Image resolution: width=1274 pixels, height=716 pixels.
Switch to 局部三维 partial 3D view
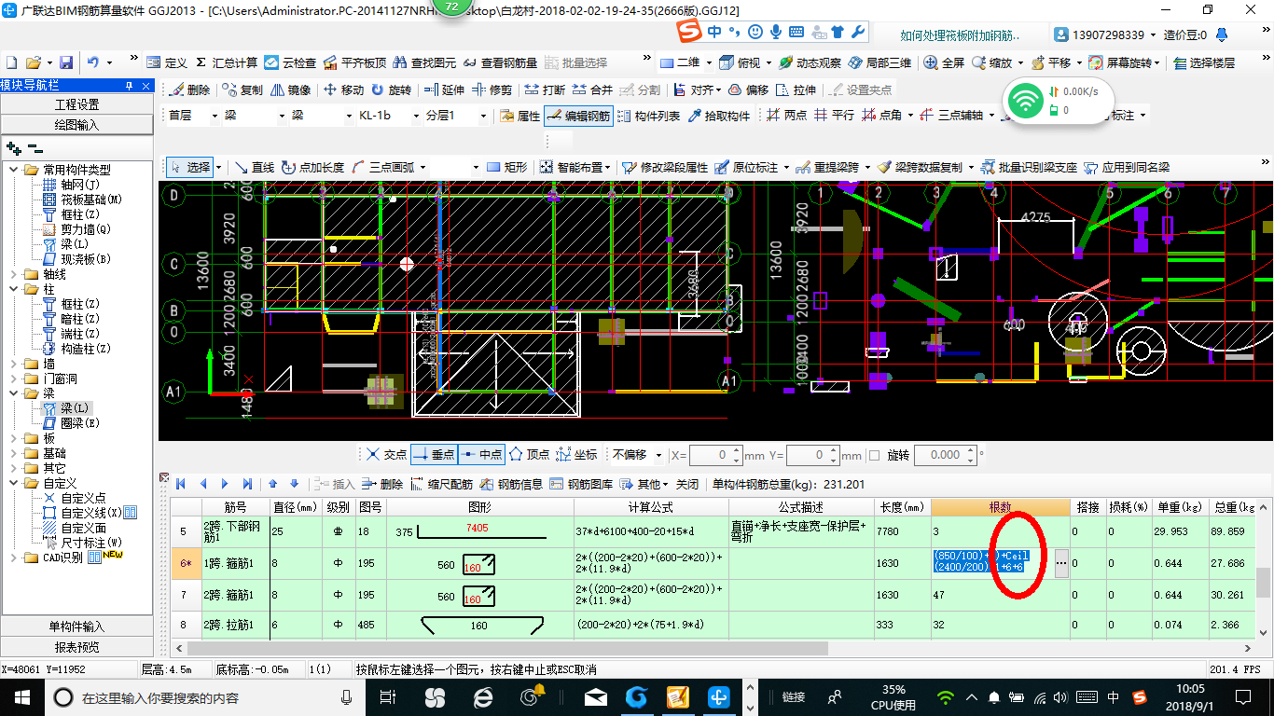tap(880, 62)
